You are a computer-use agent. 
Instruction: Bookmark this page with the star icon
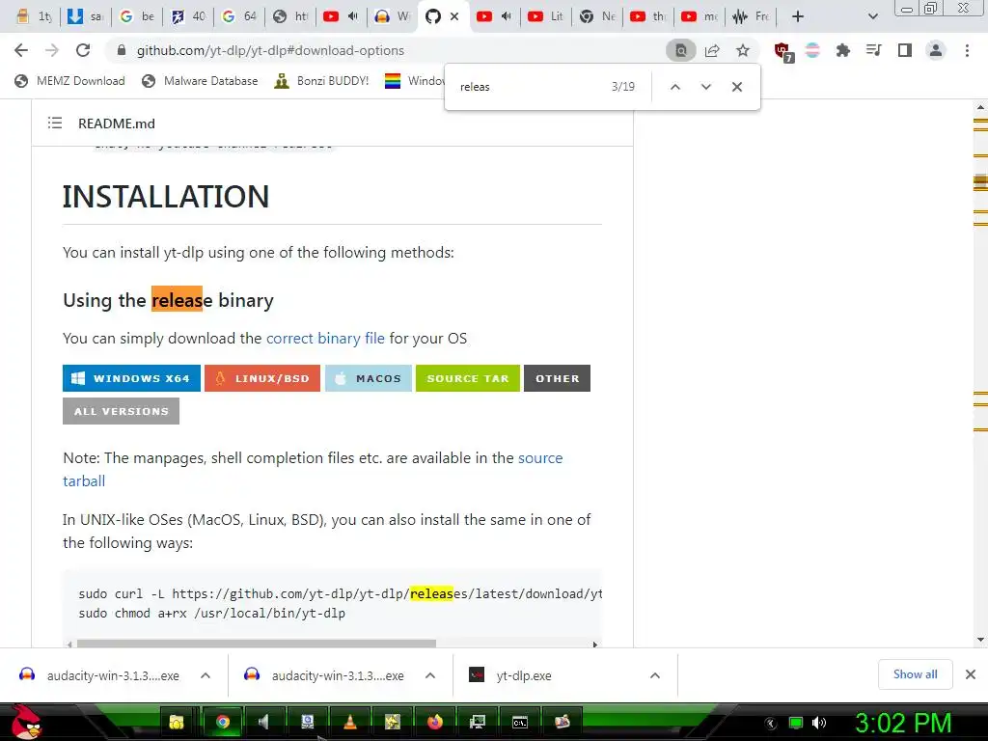[x=743, y=50]
